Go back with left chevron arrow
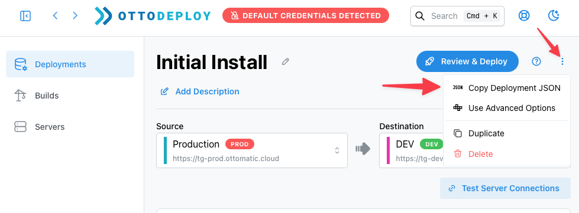 click(55, 15)
